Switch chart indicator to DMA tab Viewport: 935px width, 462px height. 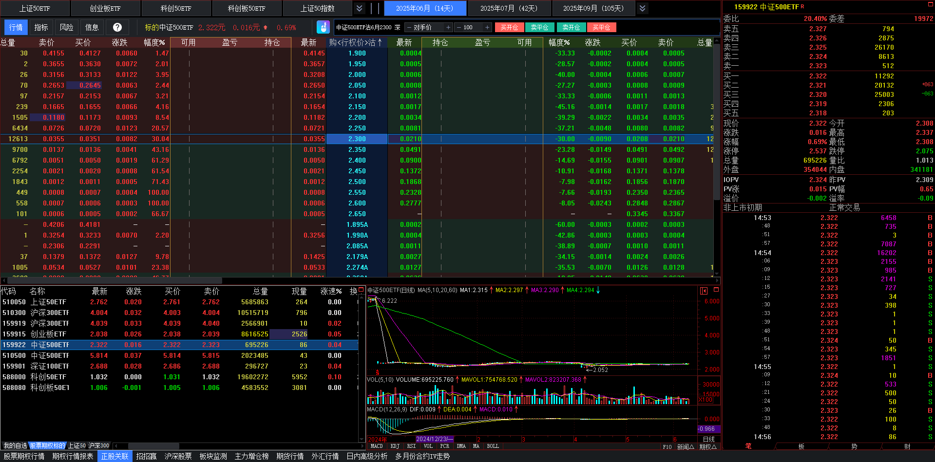[x=461, y=446]
